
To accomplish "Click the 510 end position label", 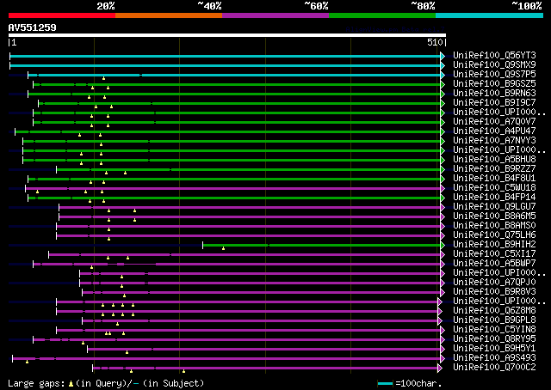I will coord(436,42).
